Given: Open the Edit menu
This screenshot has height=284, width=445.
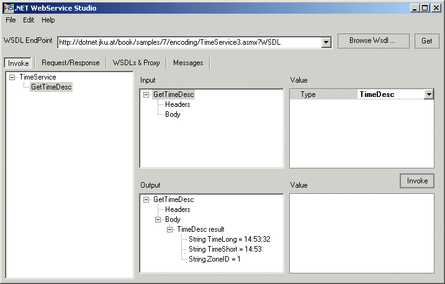Looking at the screenshot, I should [29, 20].
